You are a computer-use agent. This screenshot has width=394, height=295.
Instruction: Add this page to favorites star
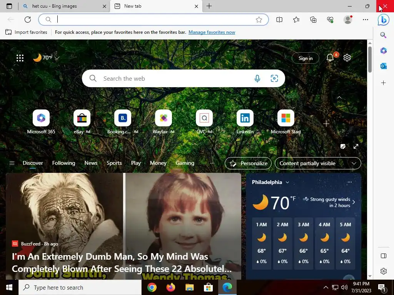point(259,20)
